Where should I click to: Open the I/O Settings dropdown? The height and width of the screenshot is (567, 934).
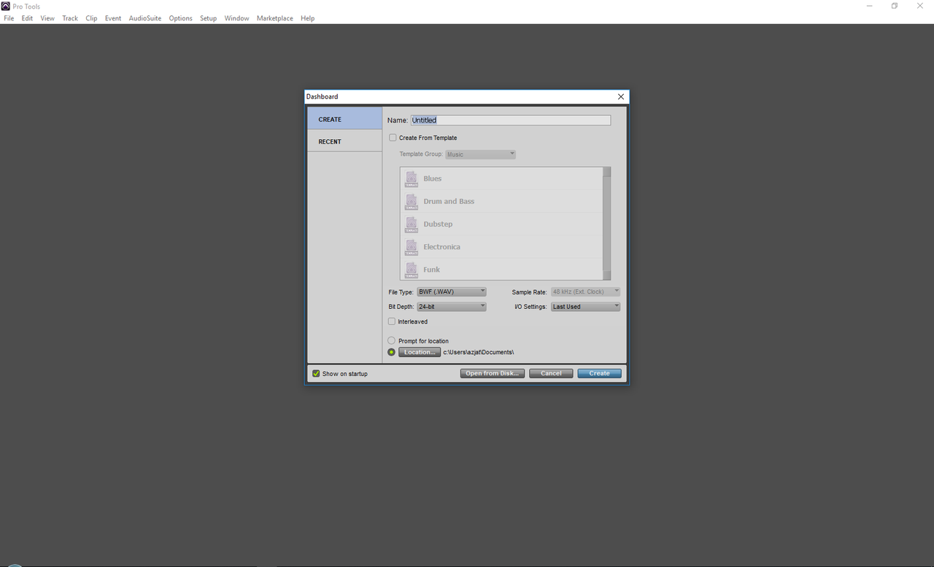pos(586,307)
